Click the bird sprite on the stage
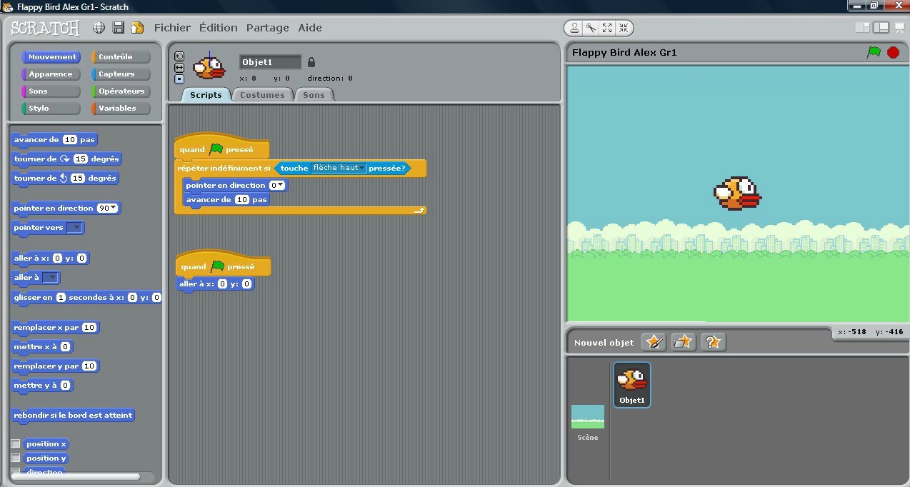 (738, 193)
